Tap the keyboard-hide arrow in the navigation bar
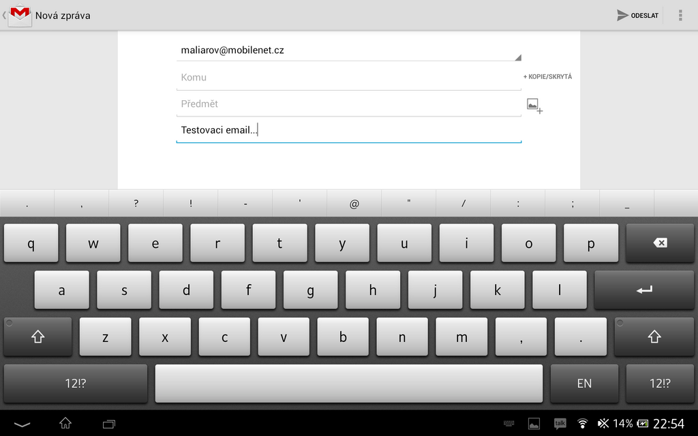698x436 pixels. [x=22, y=422]
